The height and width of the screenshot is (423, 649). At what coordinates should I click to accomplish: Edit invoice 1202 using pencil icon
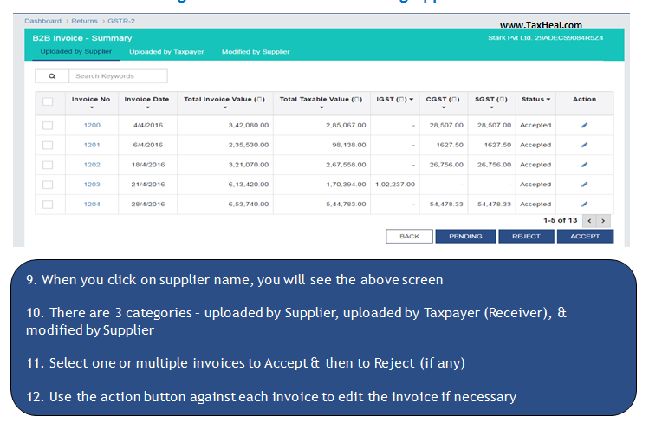pos(584,165)
